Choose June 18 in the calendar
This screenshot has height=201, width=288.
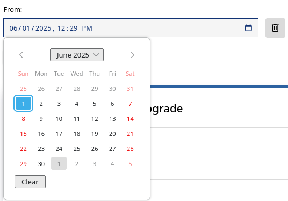[77, 134]
